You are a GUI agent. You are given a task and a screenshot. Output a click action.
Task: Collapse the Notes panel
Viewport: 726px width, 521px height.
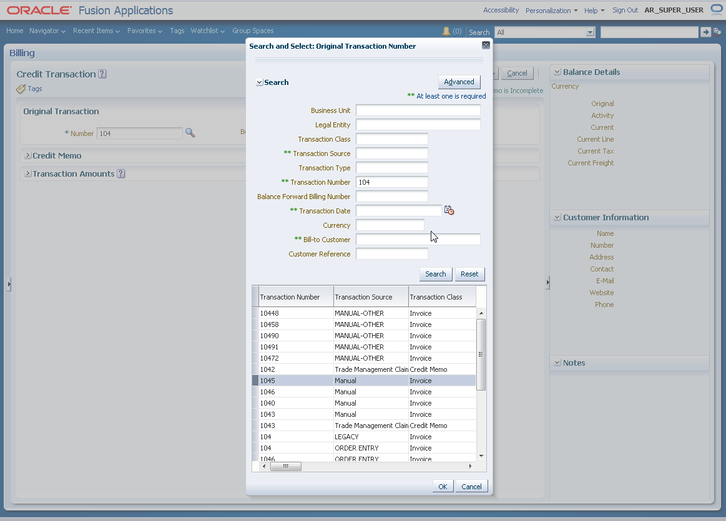point(557,363)
